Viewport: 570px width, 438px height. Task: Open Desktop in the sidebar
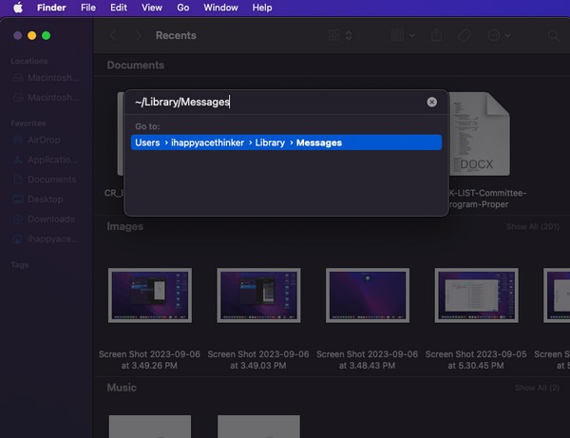(x=38, y=200)
